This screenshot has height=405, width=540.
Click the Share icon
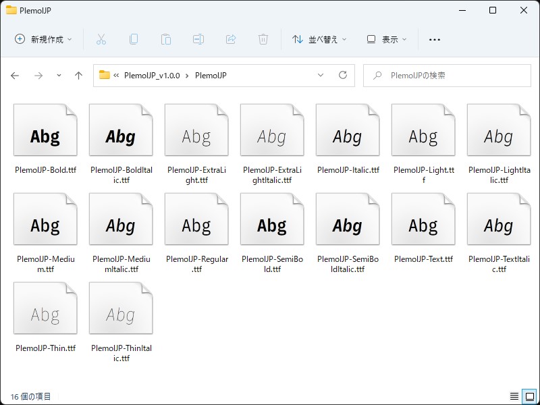click(x=231, y=39)
